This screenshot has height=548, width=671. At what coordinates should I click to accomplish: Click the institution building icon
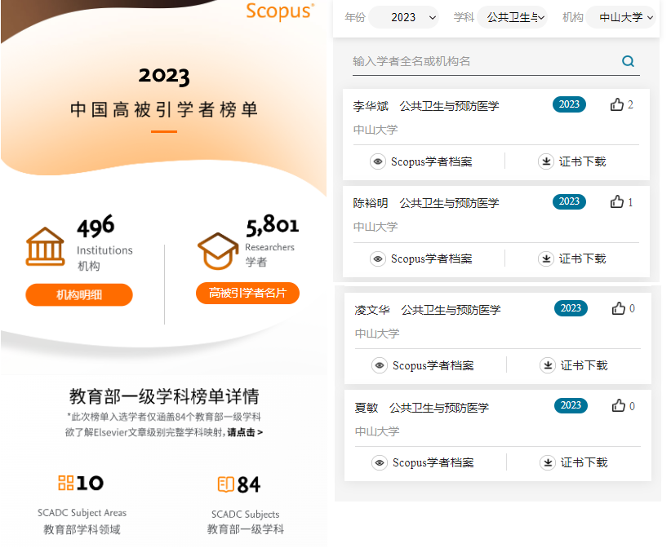click(45, 247)
